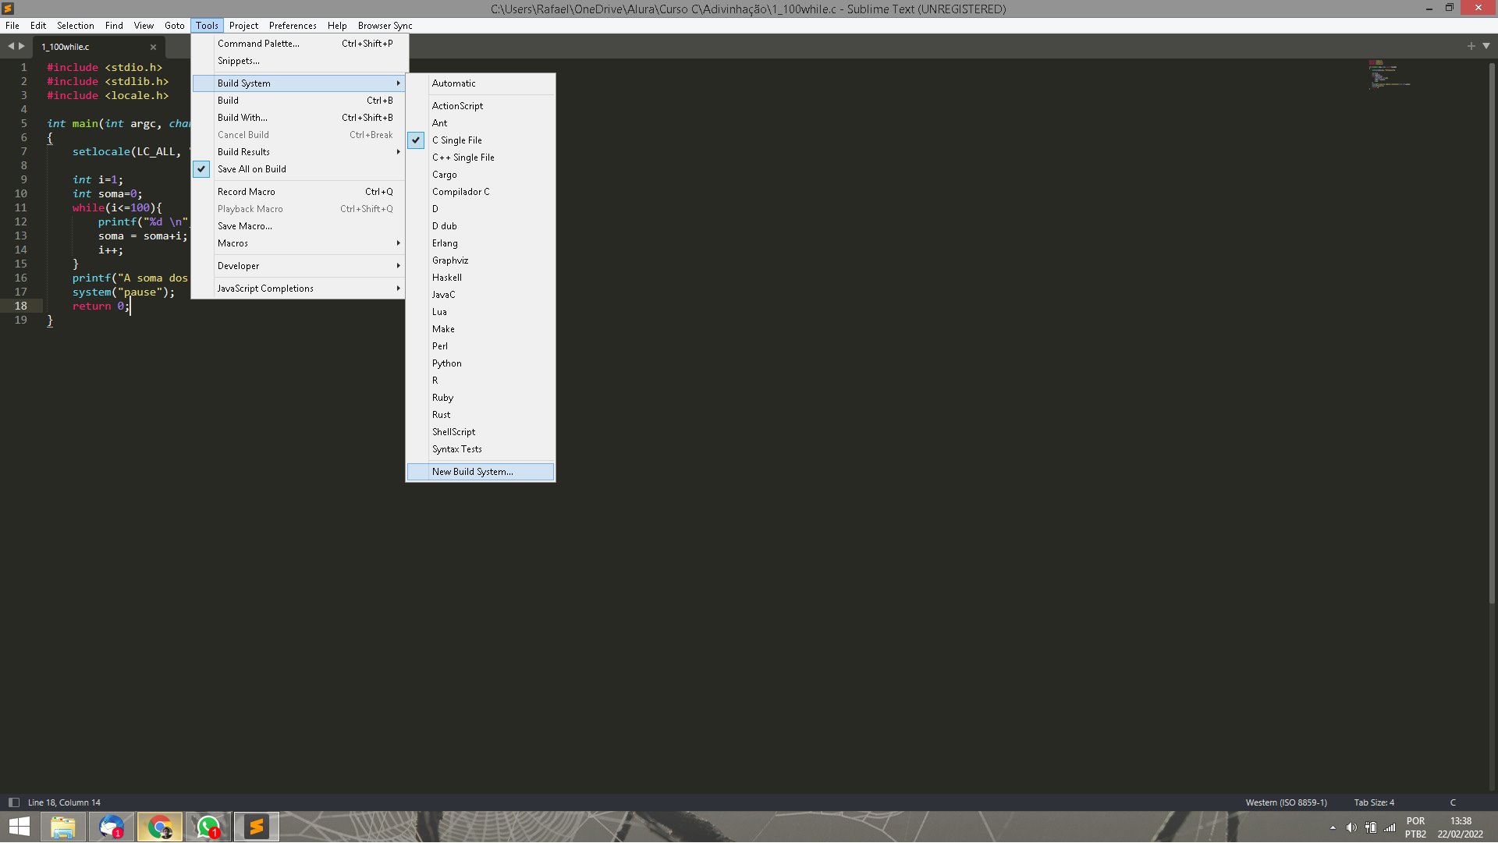Click Command Palette menu entry
This screenshot has height=843, width=1498.
300,44
